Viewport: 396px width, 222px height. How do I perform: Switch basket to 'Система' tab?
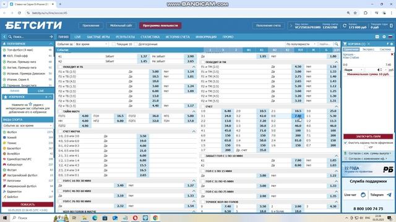(x=385, y=49)
